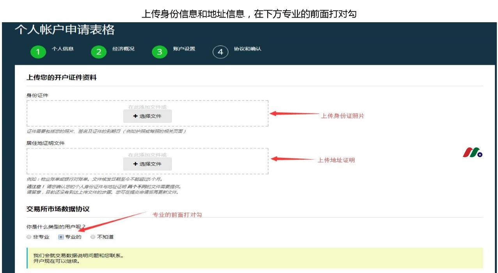Click step 1 green circle icon
This screenshot has height=273, width=498.
coord(38,52)
